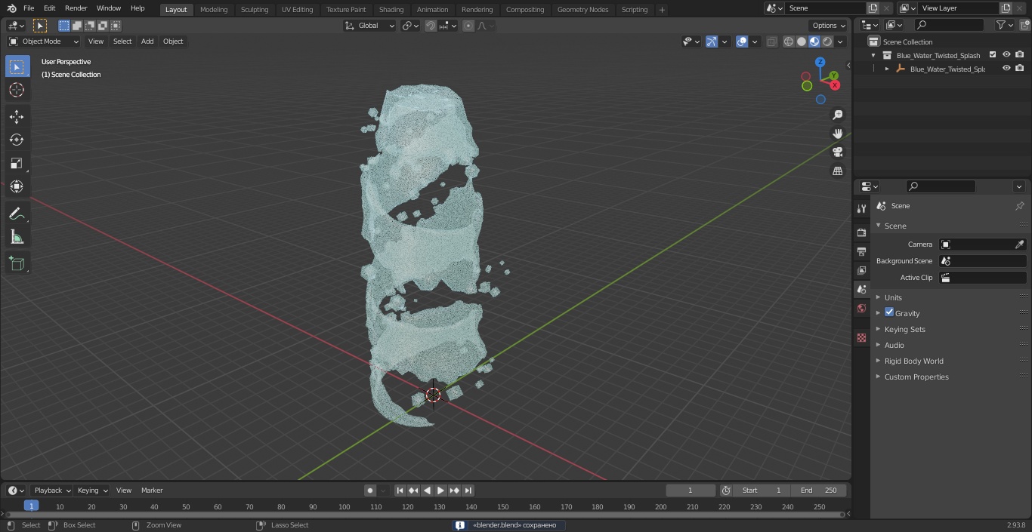Open World properties tab
The height and width of the screenshot is (532, 1032).
(861, 308)
